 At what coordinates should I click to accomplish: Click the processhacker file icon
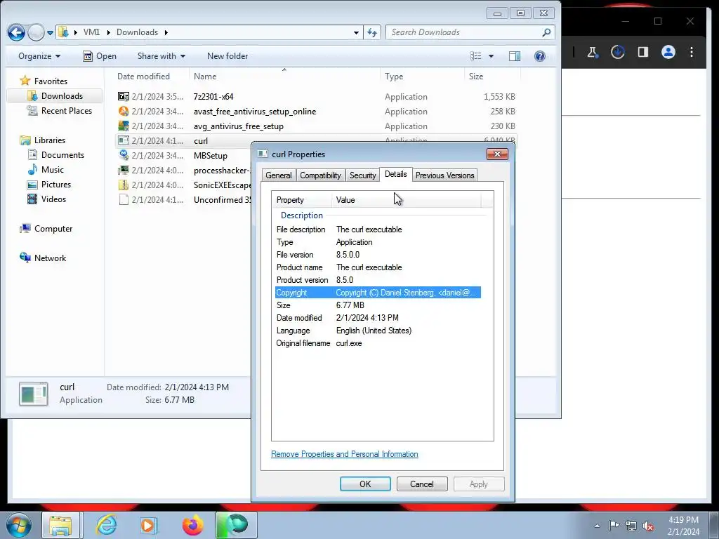[124, 170]
